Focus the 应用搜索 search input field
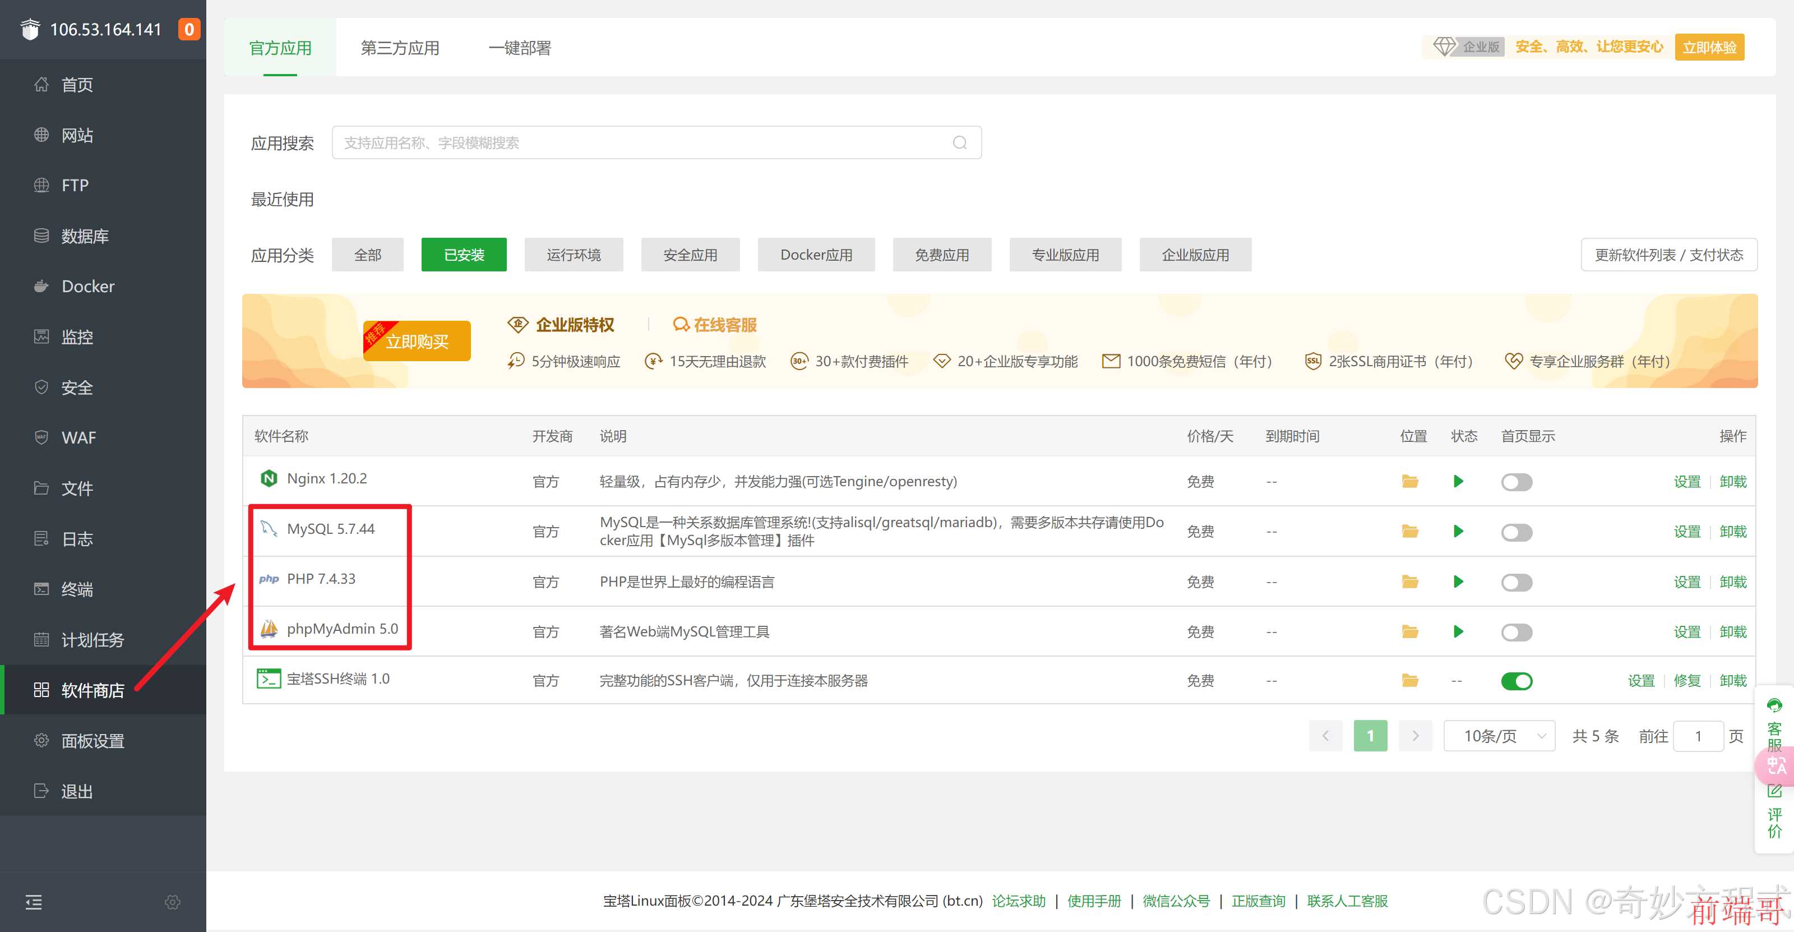This screenshot has height=932, width=1794. click(656, 143)
